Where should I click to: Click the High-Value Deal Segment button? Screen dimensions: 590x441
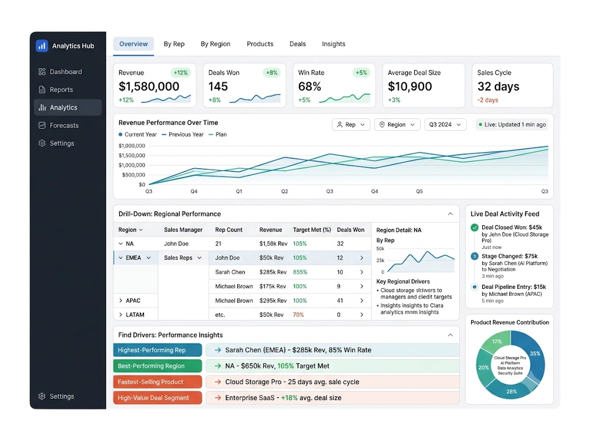point(158,398)
